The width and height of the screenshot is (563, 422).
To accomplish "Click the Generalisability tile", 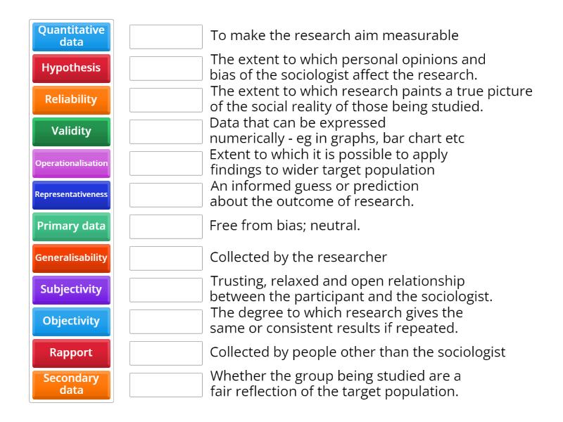I will (71, 258).
